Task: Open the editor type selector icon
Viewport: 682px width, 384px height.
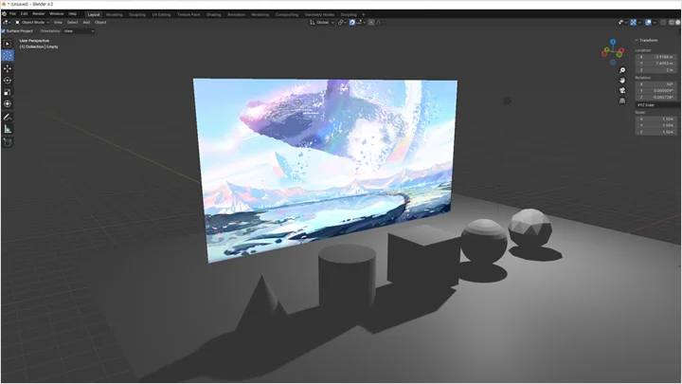Action: click(6, 22)
